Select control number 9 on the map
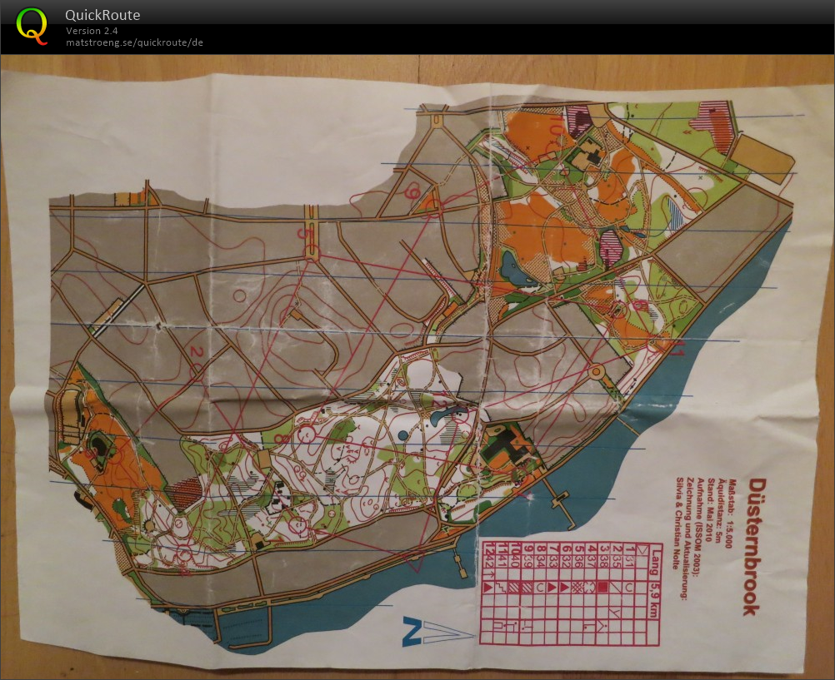 tap(411, 193)
